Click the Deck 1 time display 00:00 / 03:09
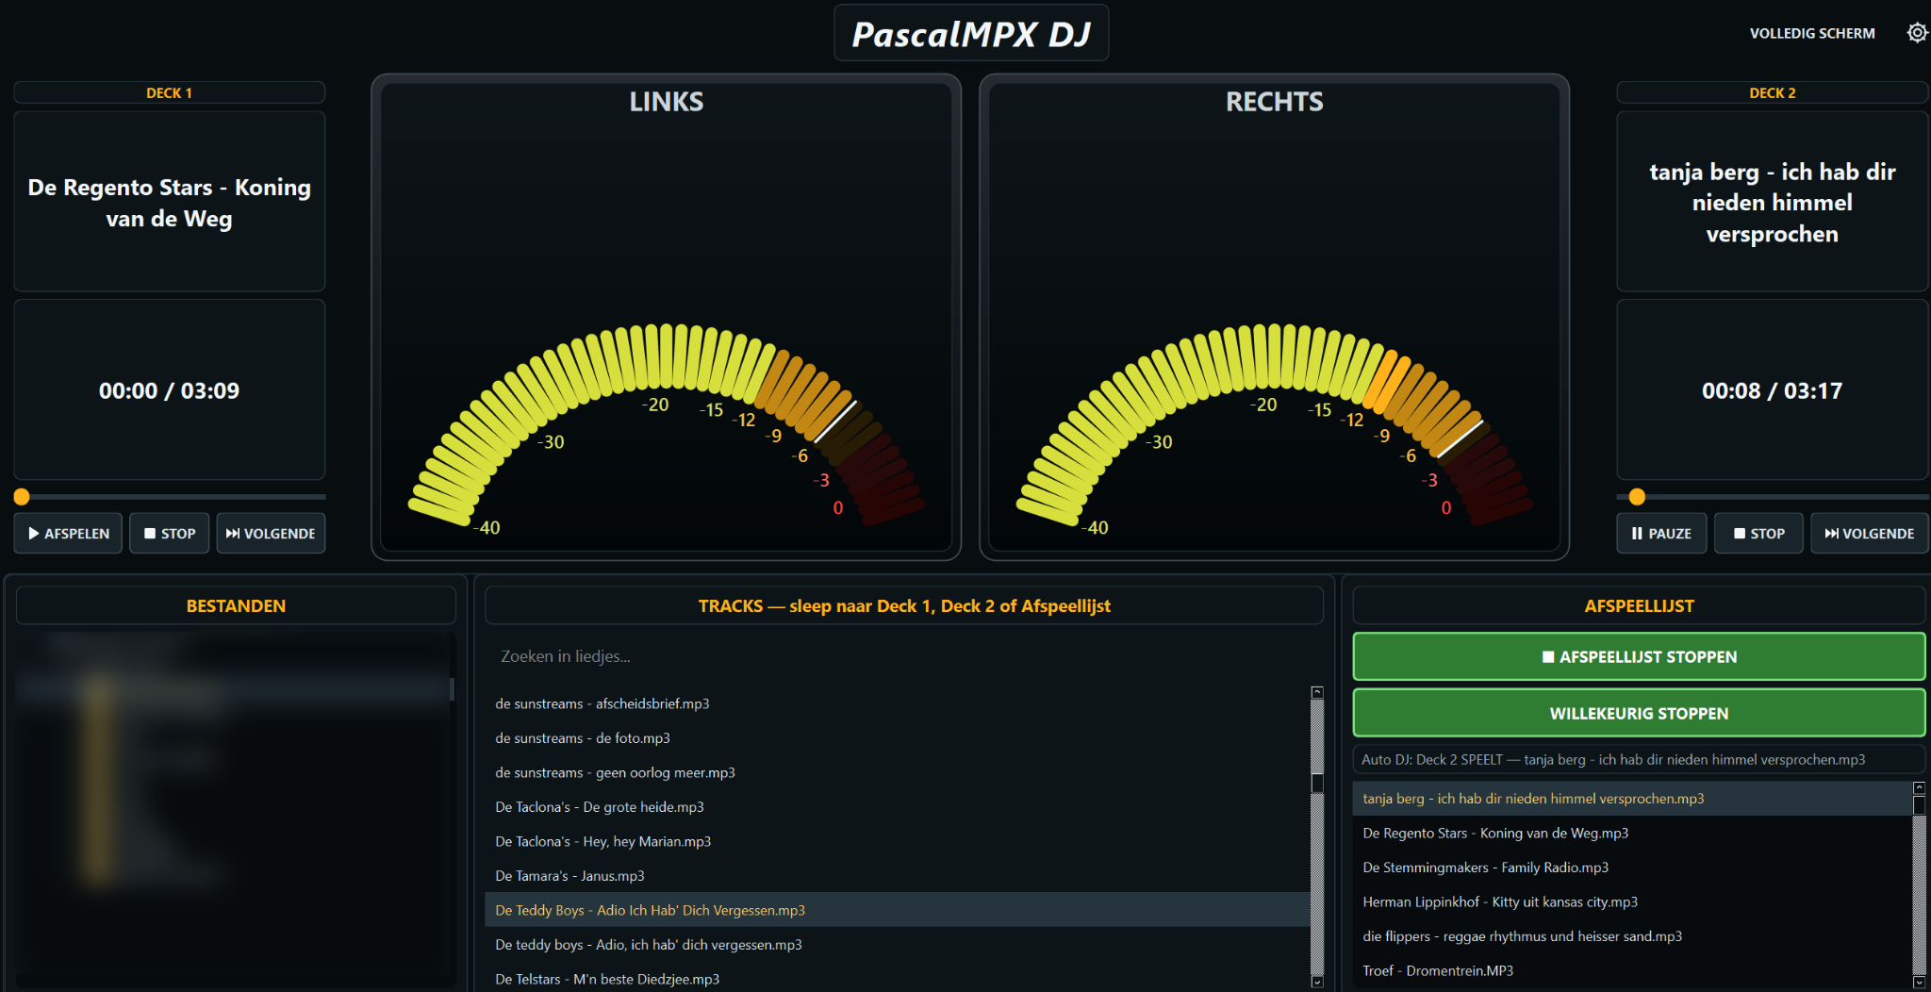This screenshot has width=1931, height=992. pos(170,390)
